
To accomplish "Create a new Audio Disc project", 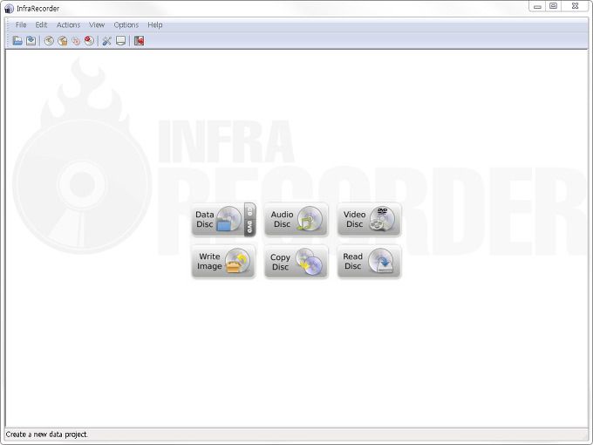I will 296,220.
